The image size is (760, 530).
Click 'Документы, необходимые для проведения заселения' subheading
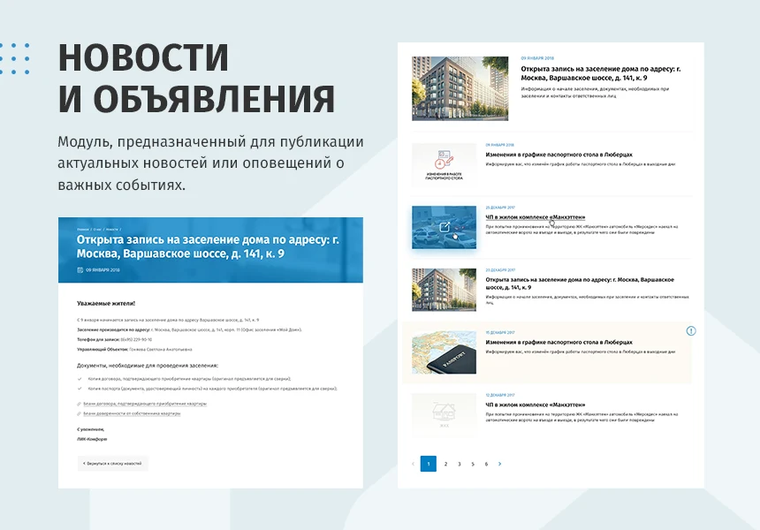pos(148,366)
